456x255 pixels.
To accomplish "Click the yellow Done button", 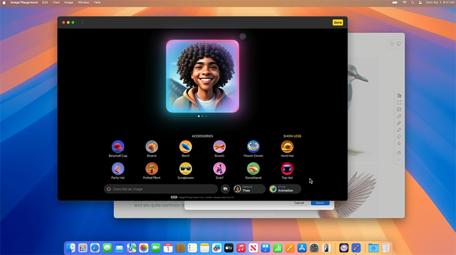I will pyautogui.click(x=337, y=22).
